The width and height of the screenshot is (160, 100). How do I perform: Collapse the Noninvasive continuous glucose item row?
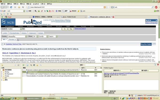click(x=23, y=70)
